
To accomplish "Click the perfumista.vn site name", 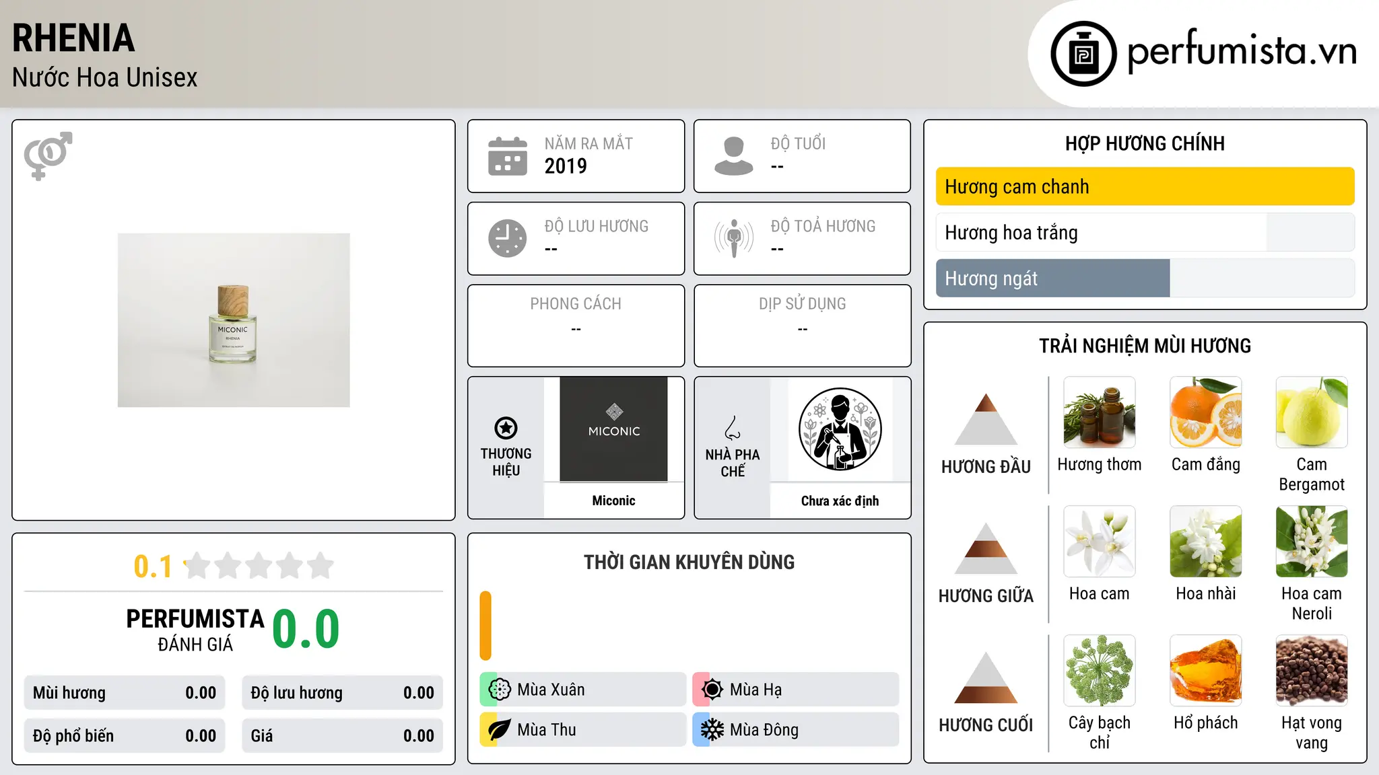I will [x=1242, y=50].
